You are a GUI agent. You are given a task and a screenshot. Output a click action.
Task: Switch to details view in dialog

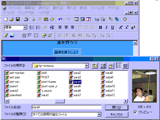pyautogui.click(x=125, y=66)
